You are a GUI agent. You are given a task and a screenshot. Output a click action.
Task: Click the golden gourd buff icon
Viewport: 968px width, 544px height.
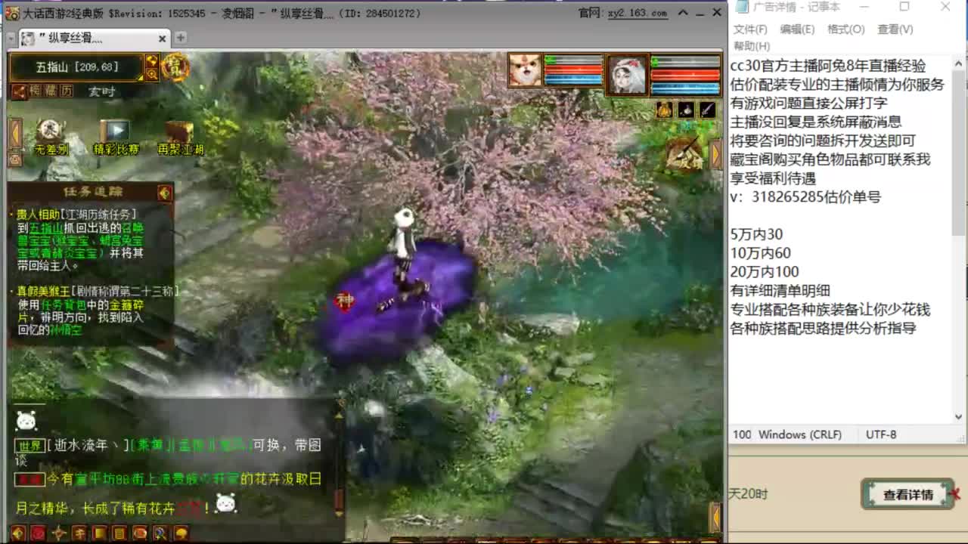click(664, 110)
